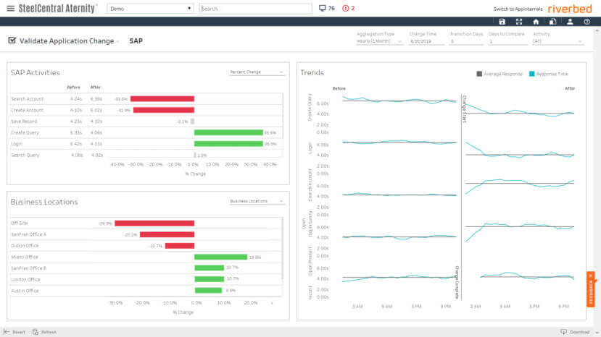601x337 pixels.
Task: Click the SAP application title
Action: [x=136, y=40]
